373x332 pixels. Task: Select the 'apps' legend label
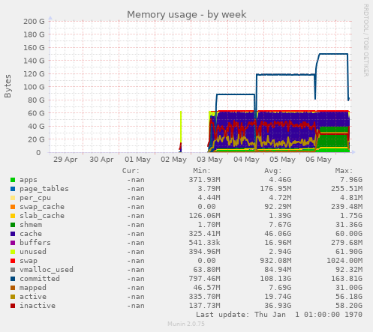[29, 180]
